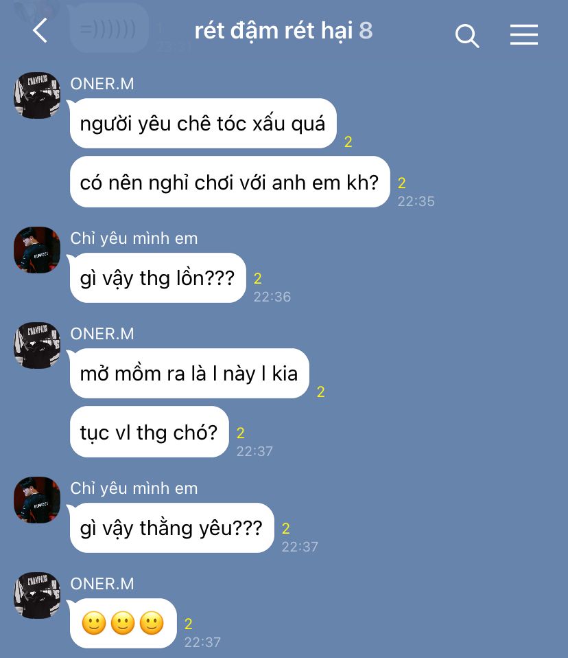Screen dimensions: 568x658
Task: Tap avatar beside "gì vậy thg lồn???"
Action: (x=37, y=250)
